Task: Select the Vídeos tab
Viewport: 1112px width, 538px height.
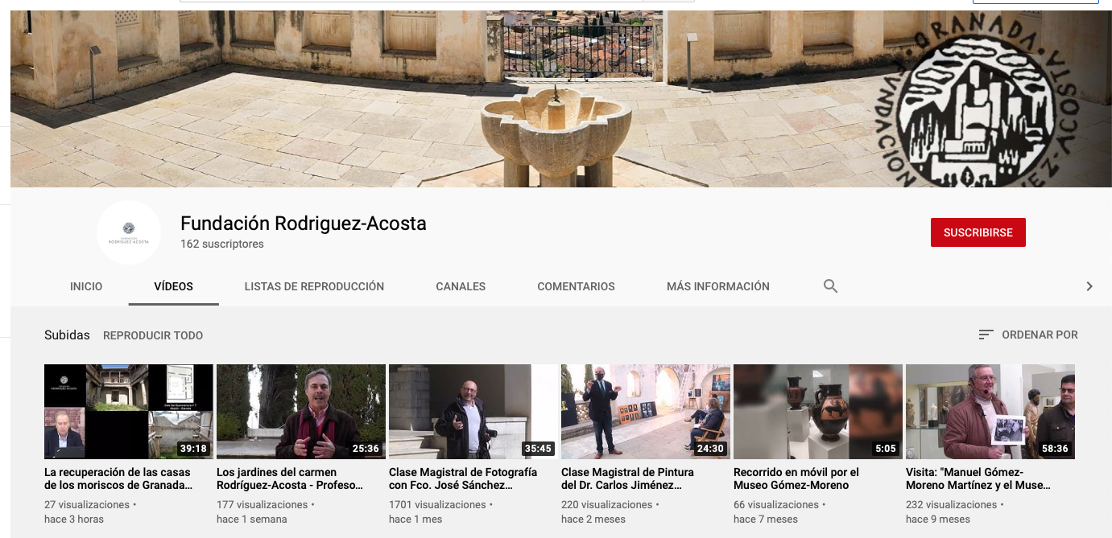Action: coord(174,286)
